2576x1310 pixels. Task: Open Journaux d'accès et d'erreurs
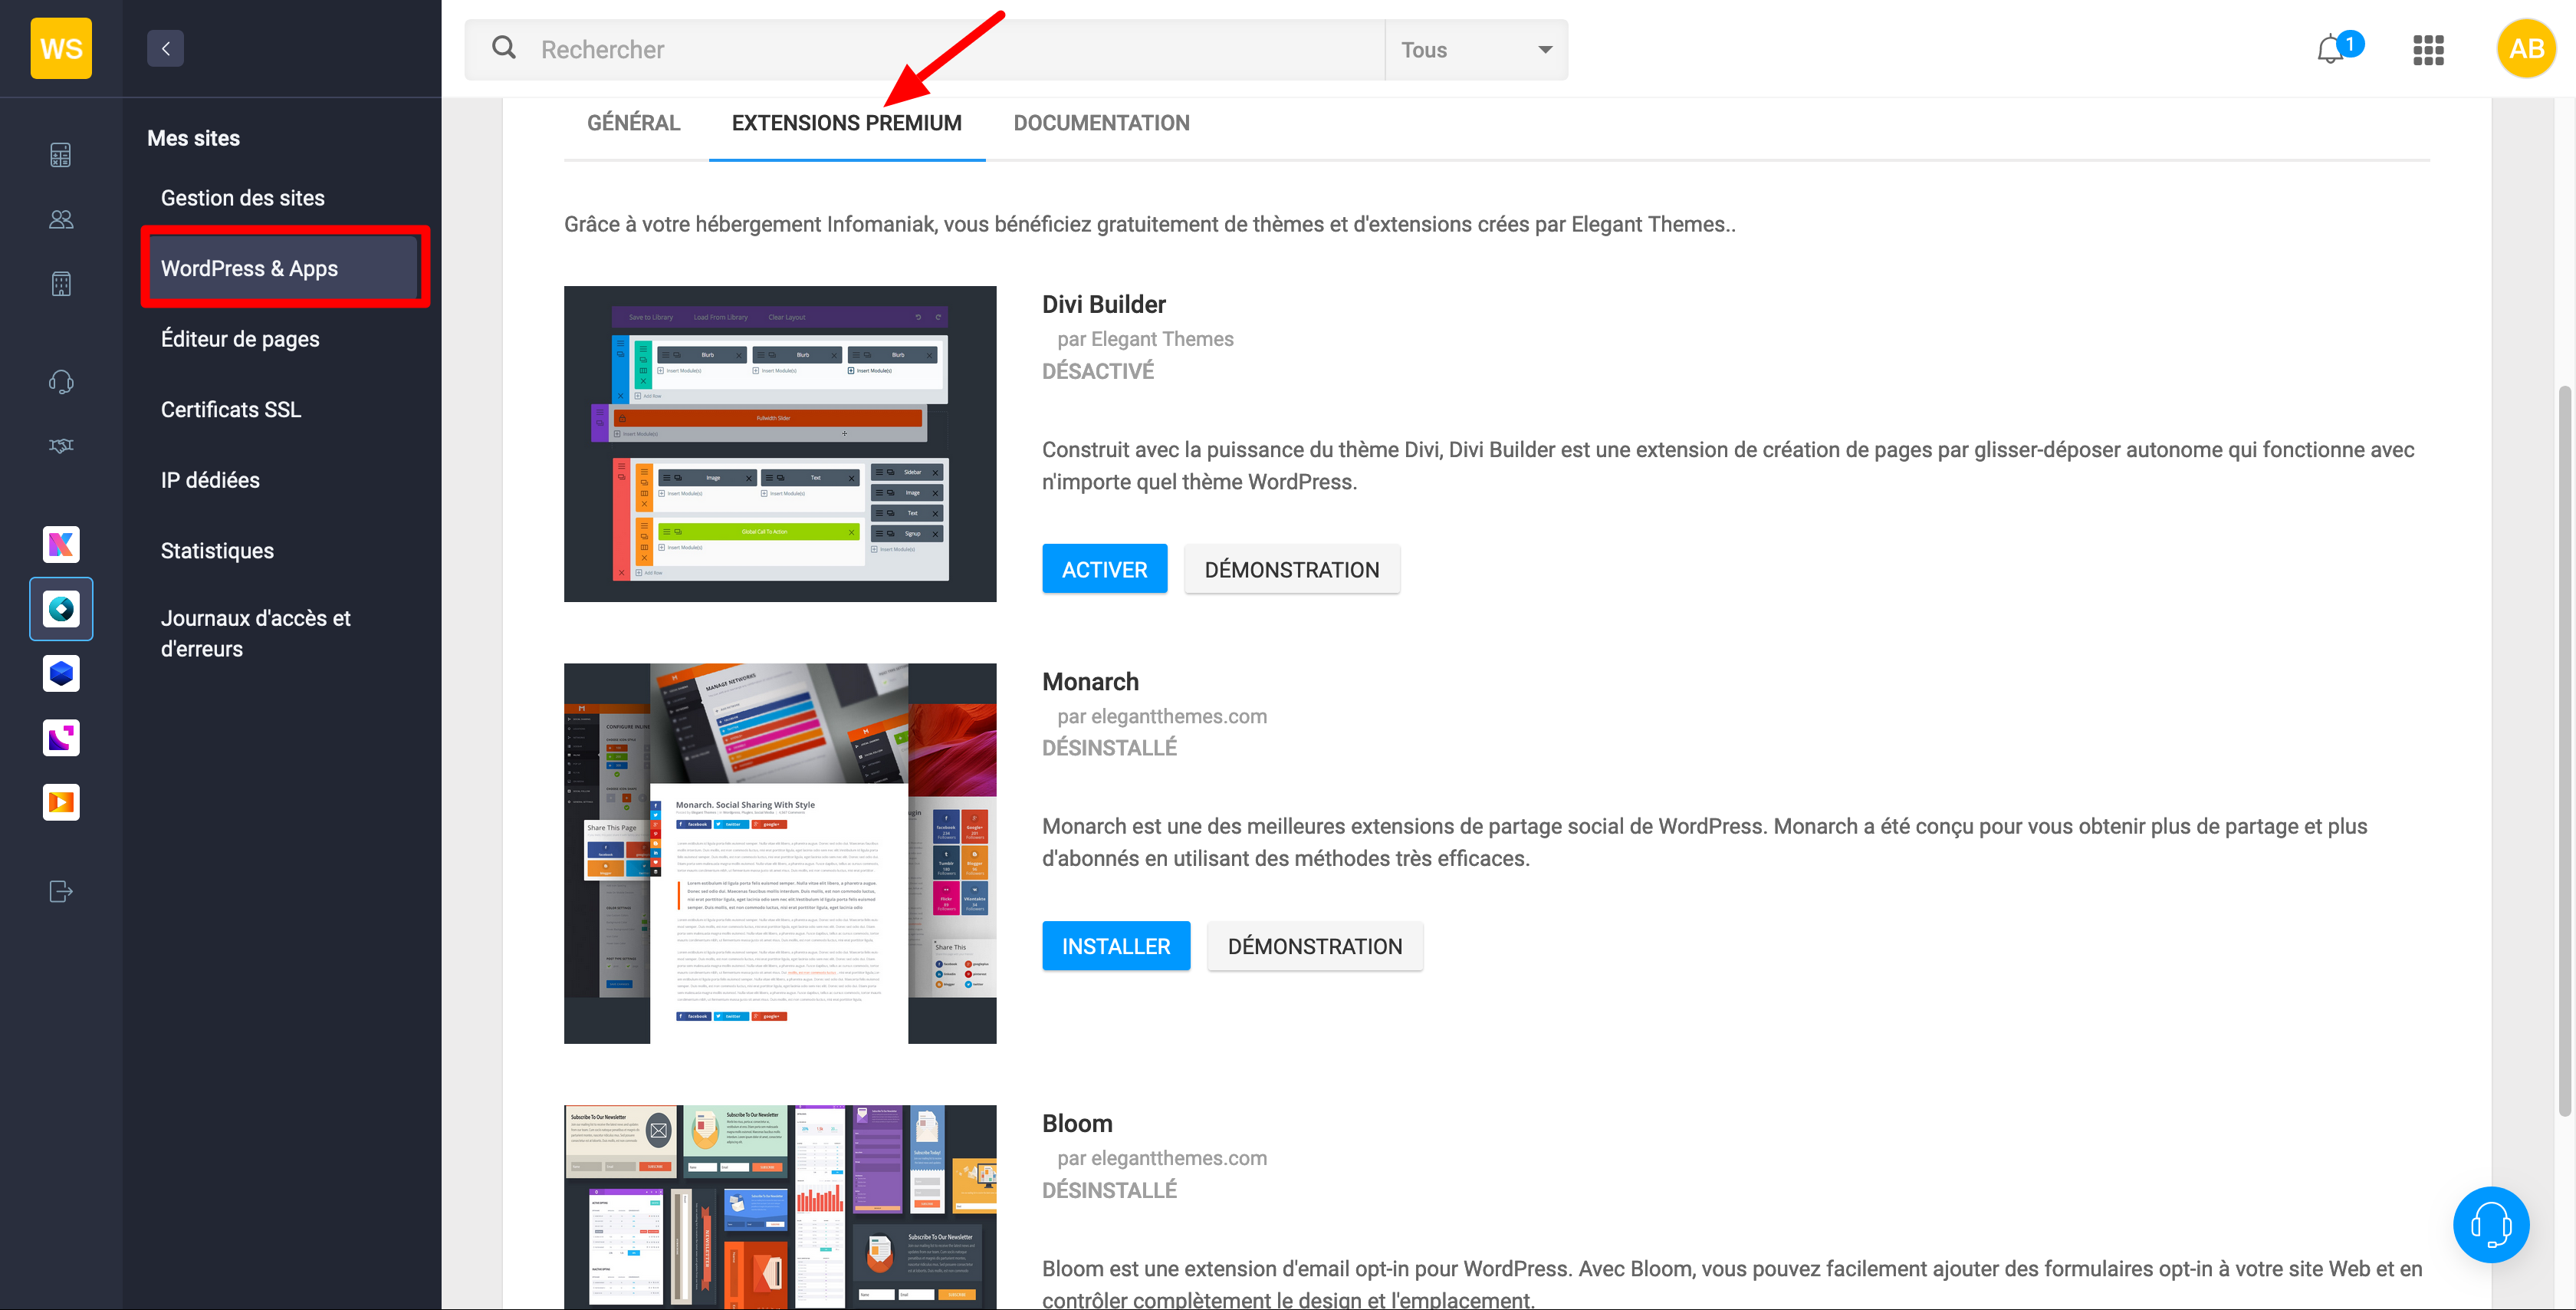(x=256, y=634)
